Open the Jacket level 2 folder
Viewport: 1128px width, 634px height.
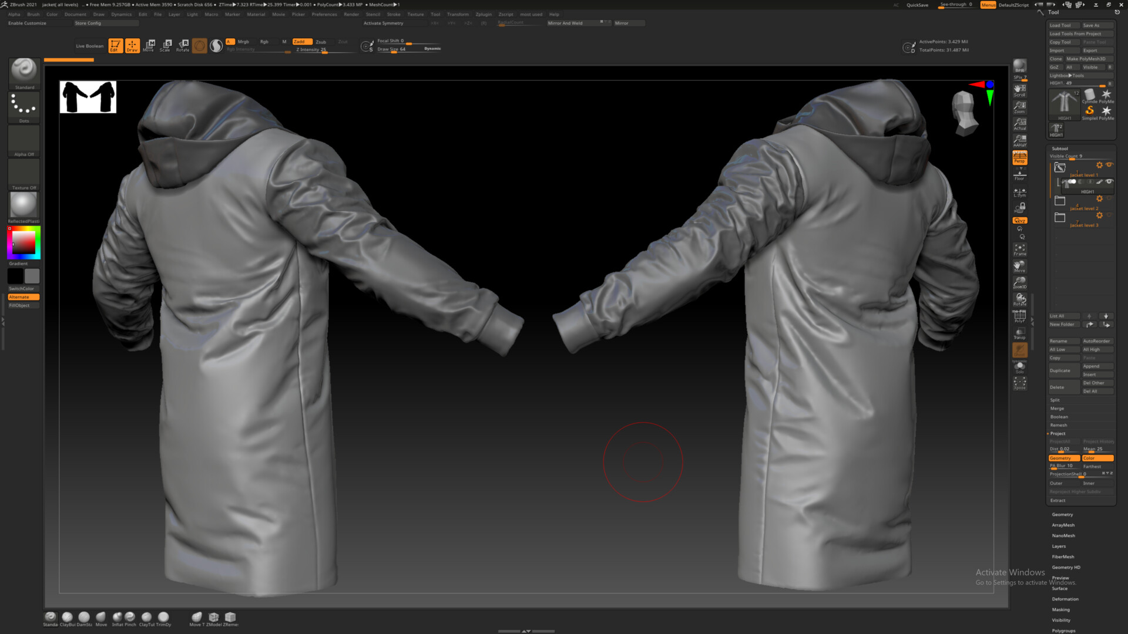[x=1060, y=201]
